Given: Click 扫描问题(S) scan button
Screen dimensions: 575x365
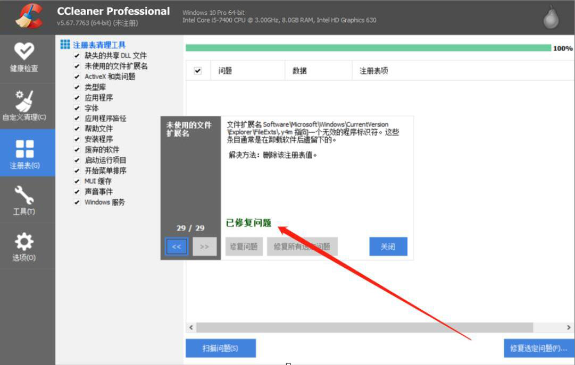Looking at the screenshot, I should tap(220, 348).
